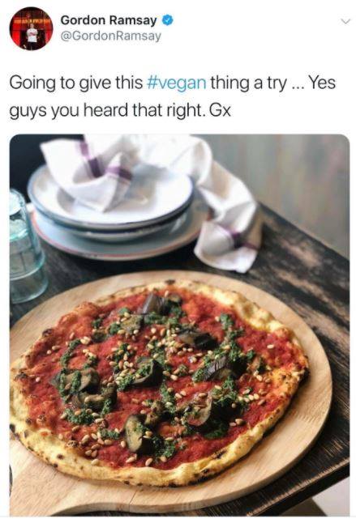Click the words "thing a try ... Yes"
This screenshot has width=356, height=519.
point(272,83)
